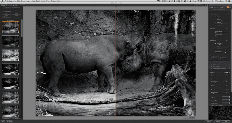Expand the Selective Adjustments section

[210, 62]
